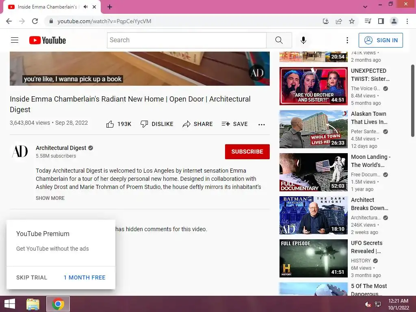Screen dimensions: 416x312
Task: Go forward in browser history
Action: 22,21
